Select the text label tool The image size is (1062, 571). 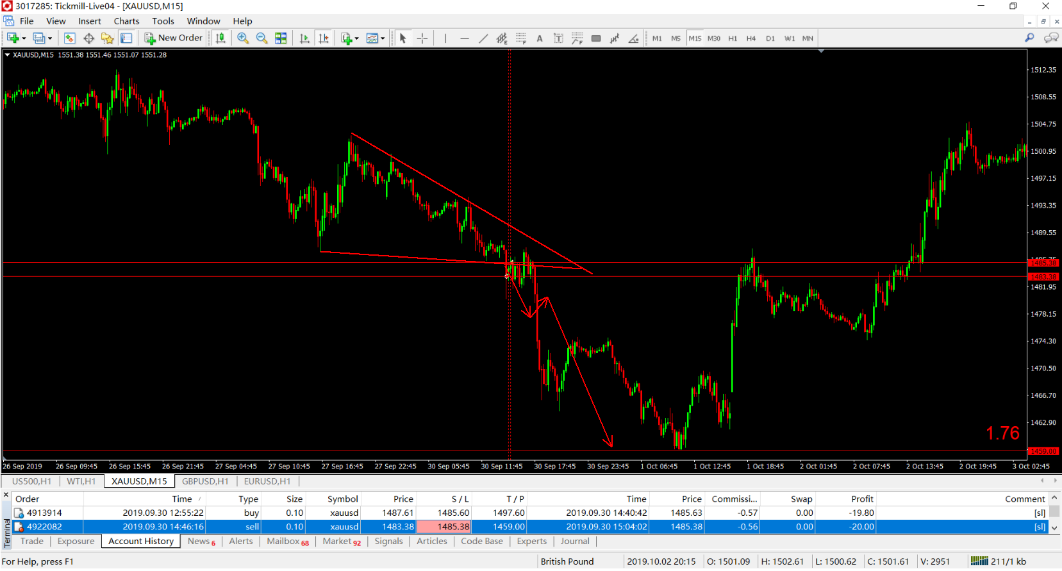558,38
